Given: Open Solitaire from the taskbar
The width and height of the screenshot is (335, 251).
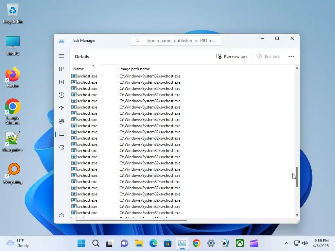Looking at the screenshot, I should [225, 243].
